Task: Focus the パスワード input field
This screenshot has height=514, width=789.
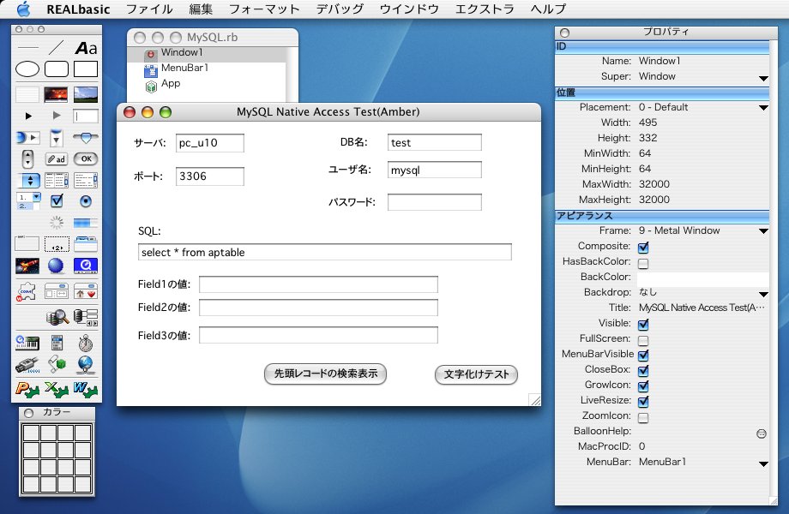Action: pos(434,202)
